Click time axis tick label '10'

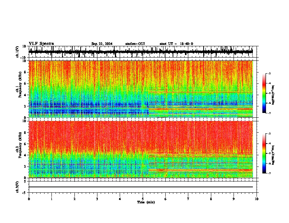[257, 199]
